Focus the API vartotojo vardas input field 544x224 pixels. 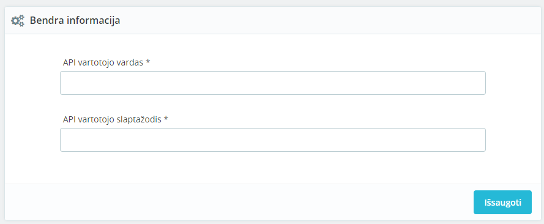tap(273, 83)
